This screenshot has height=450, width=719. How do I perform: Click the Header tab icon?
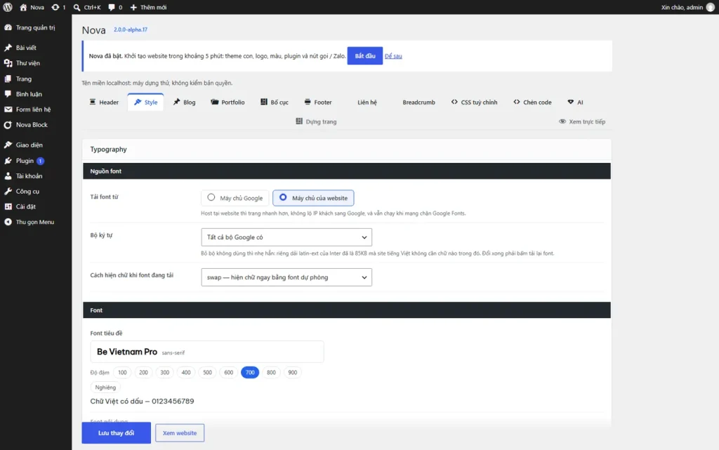[93, 102]
